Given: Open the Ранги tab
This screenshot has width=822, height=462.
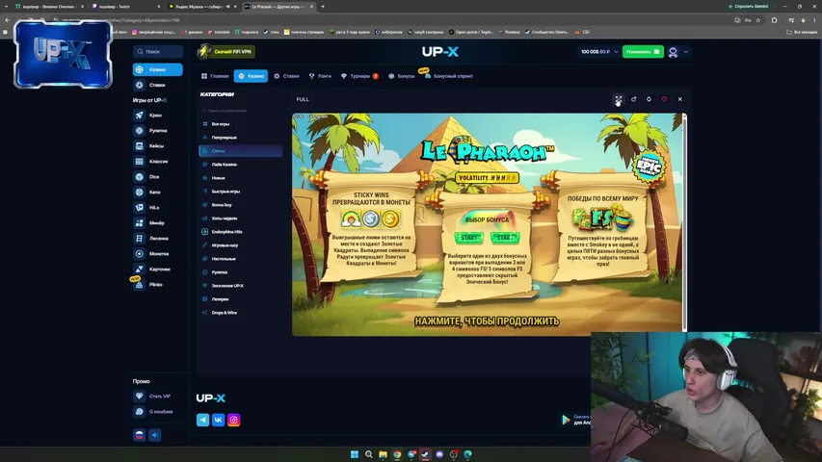Looking at the screenshot, I should coord(320,76).
